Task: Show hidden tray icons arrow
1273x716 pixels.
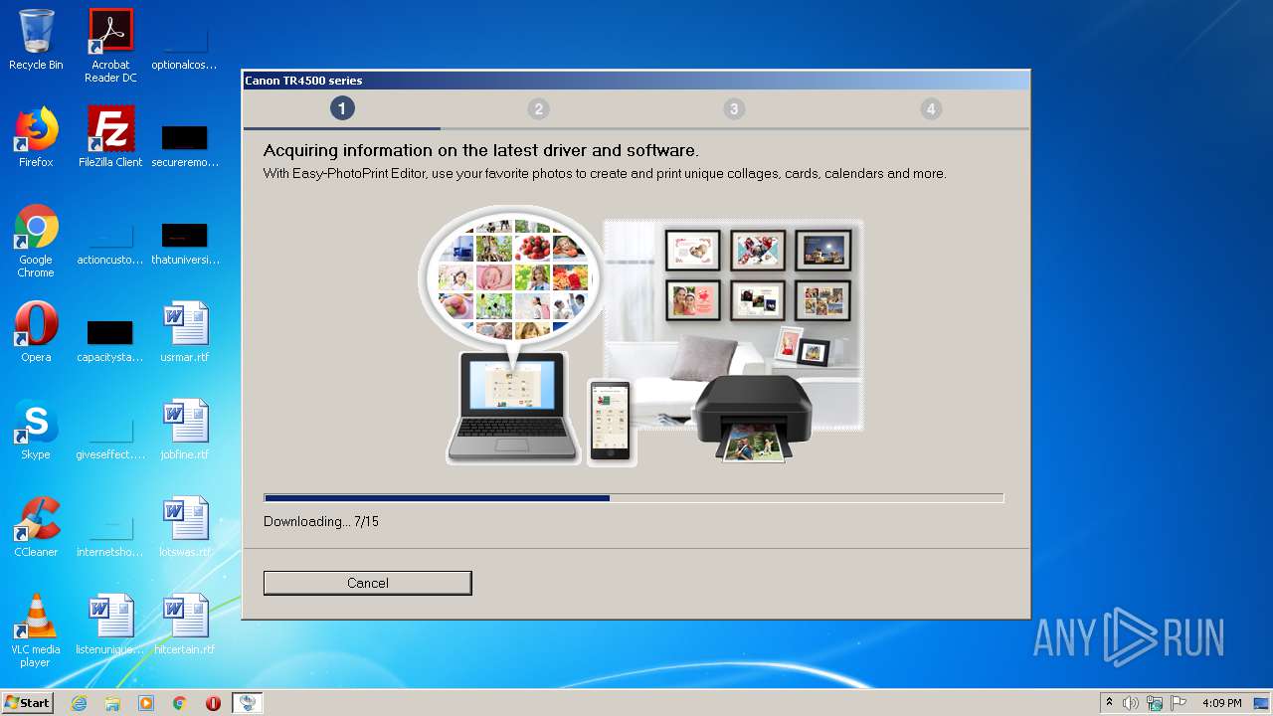Action: point(1109,703)
